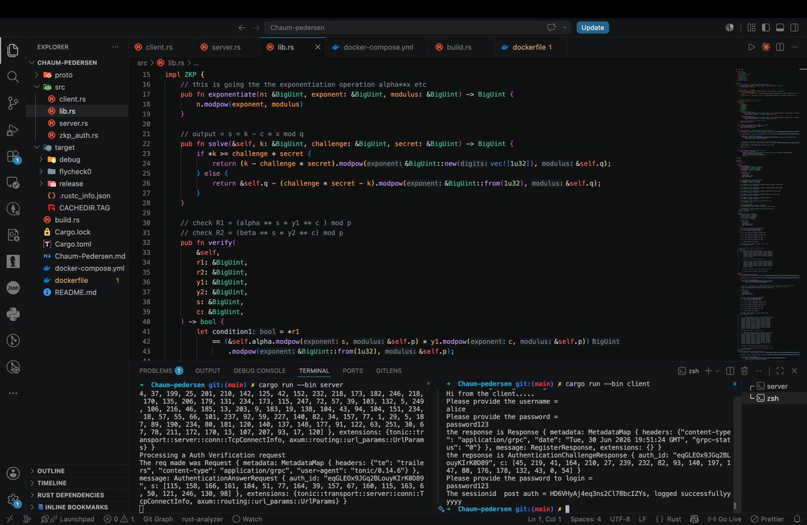
Task: Open the Run and Debug view
Action: (13, 130)
